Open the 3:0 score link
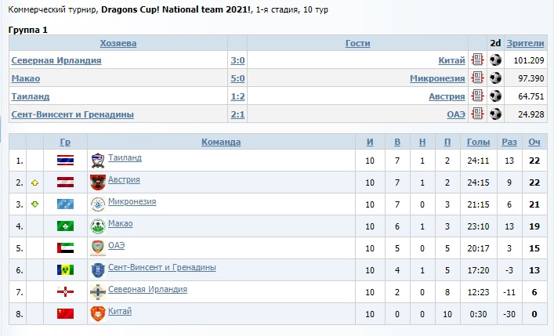This screenshot has width=554, height=336. [x=238, y=60]
